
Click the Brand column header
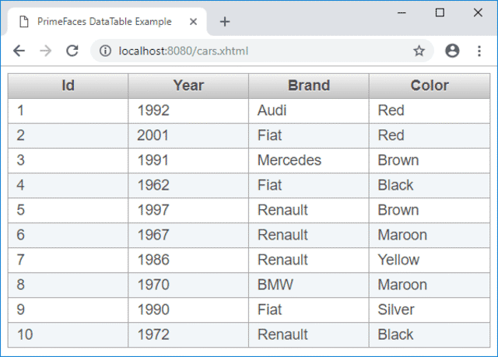pyautogui.click(x=309, y=86)
